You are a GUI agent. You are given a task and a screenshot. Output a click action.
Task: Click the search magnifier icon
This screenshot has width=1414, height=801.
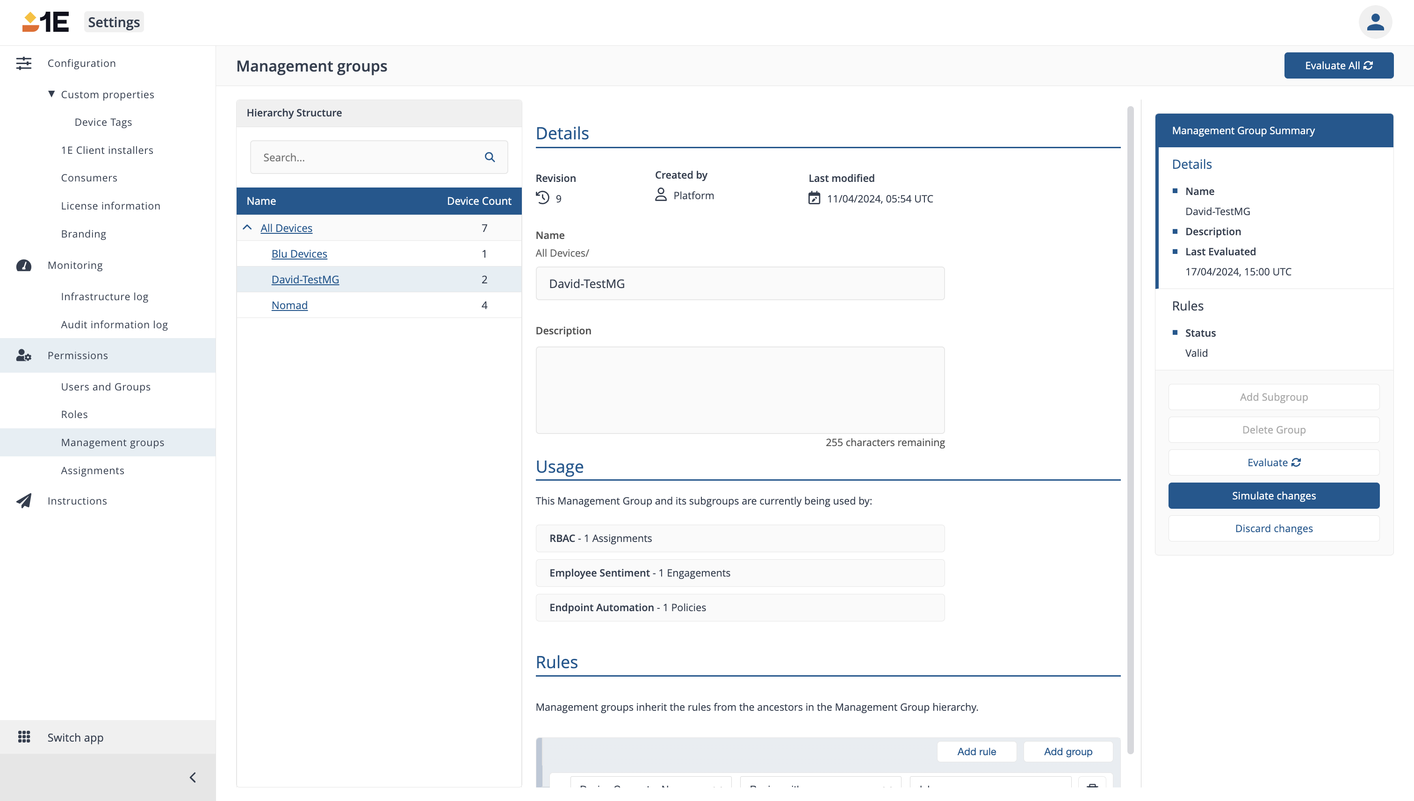490,157
